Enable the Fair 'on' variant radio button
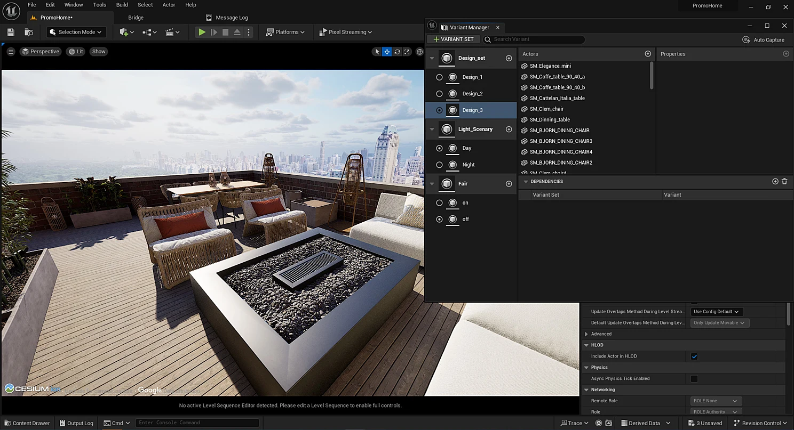794x430 pixels. [x=439, y=202]
